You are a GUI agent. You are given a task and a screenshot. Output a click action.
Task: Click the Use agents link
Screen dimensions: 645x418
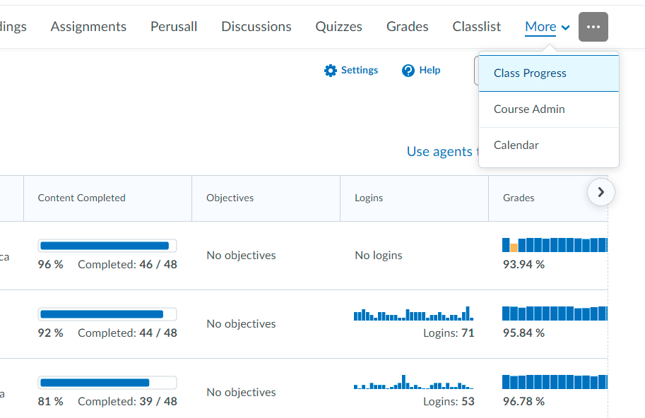coord(439,152)
